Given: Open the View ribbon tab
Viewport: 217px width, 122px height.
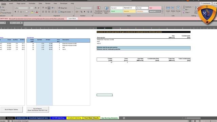Looking at the screenshot, I should (x=55, y=3).
